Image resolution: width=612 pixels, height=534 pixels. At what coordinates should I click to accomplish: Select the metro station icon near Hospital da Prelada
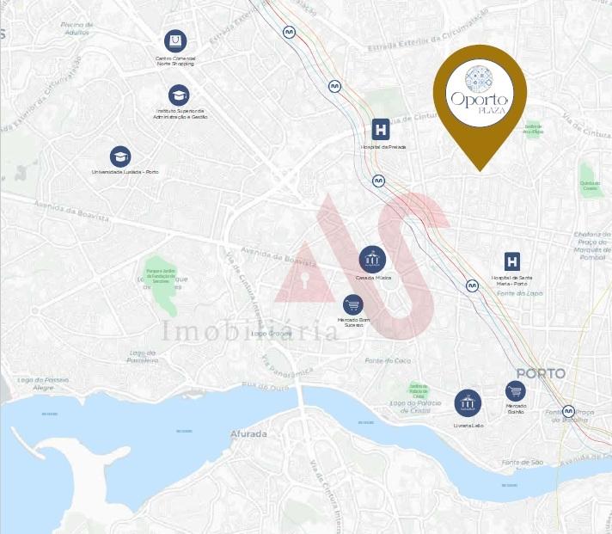pos(378,181)
